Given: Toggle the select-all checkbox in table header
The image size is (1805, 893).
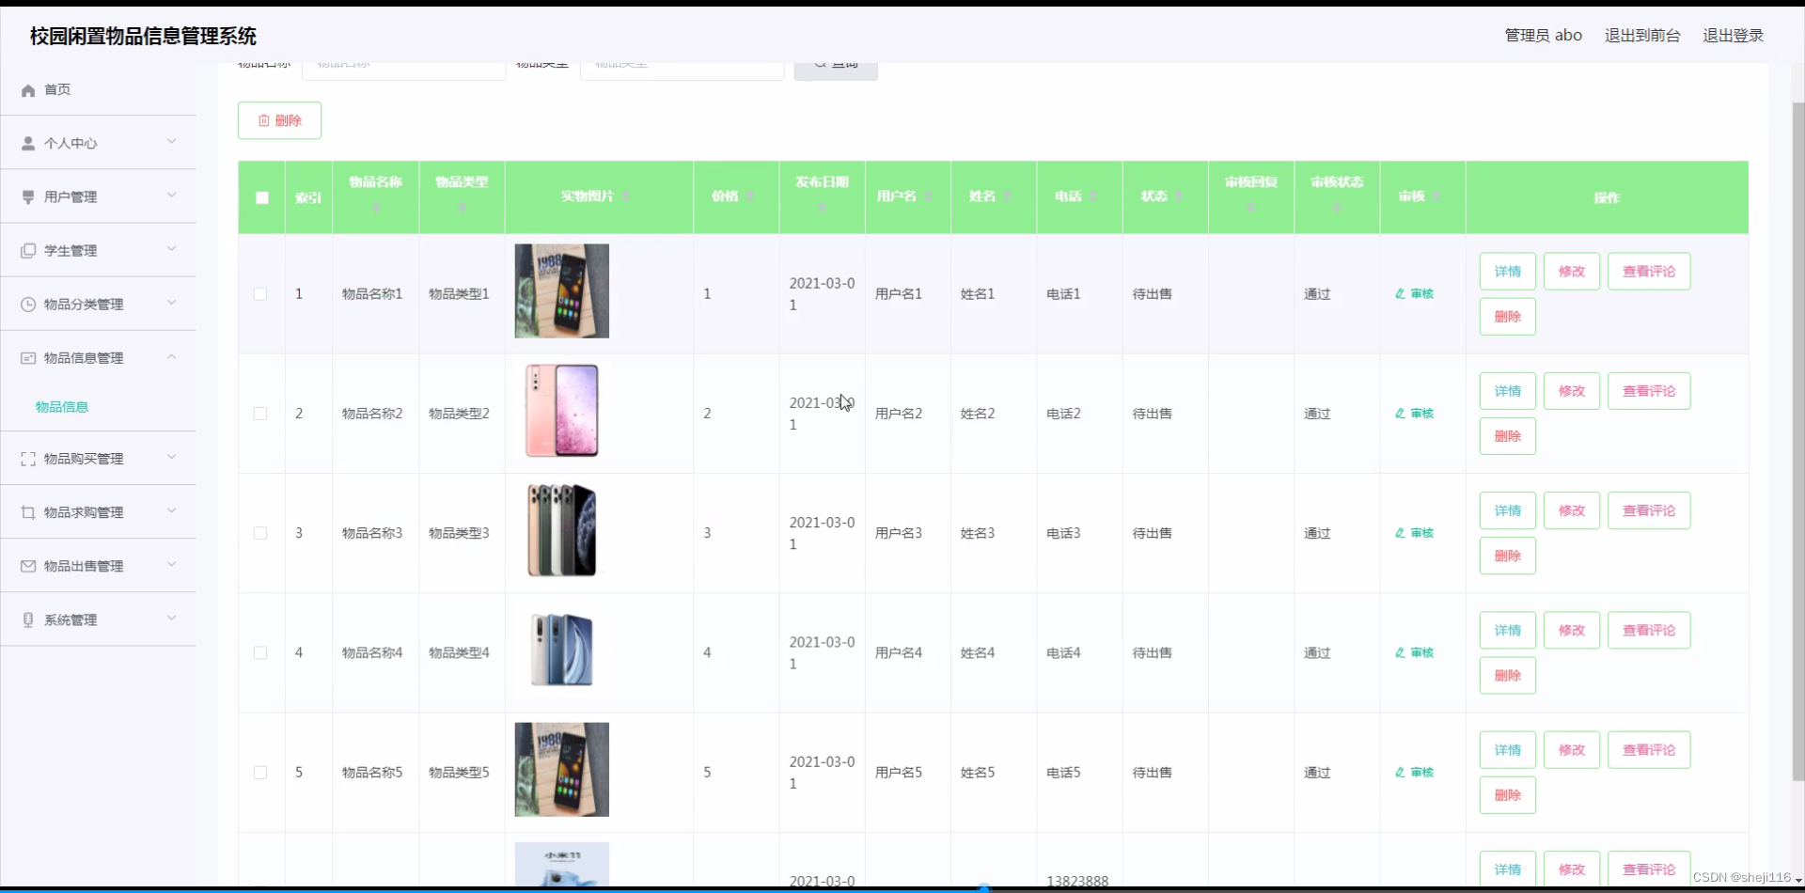Looking at the screenshot, I should (260, 197).
